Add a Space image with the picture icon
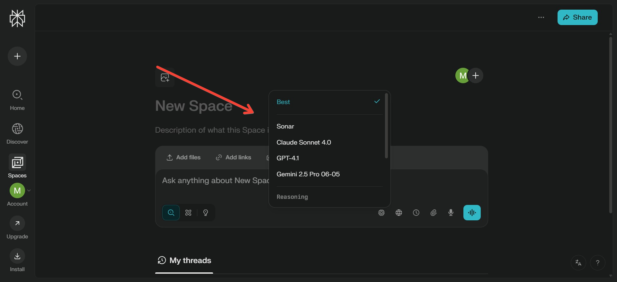This screenshot has height=282, width=617. pos(165,77)
